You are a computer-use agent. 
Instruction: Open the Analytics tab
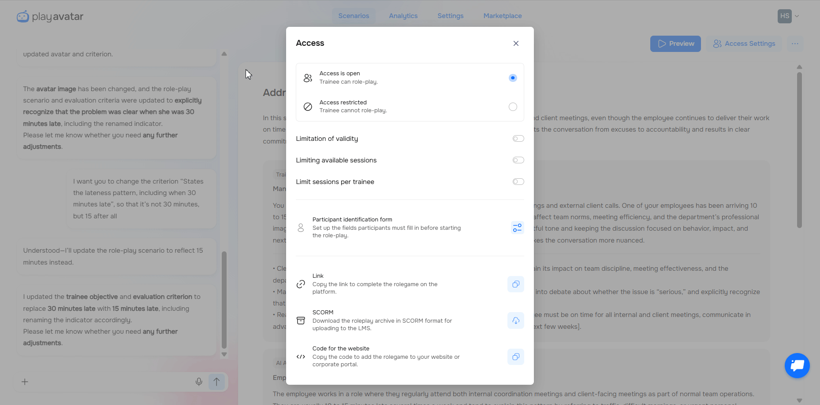(403, 16)
